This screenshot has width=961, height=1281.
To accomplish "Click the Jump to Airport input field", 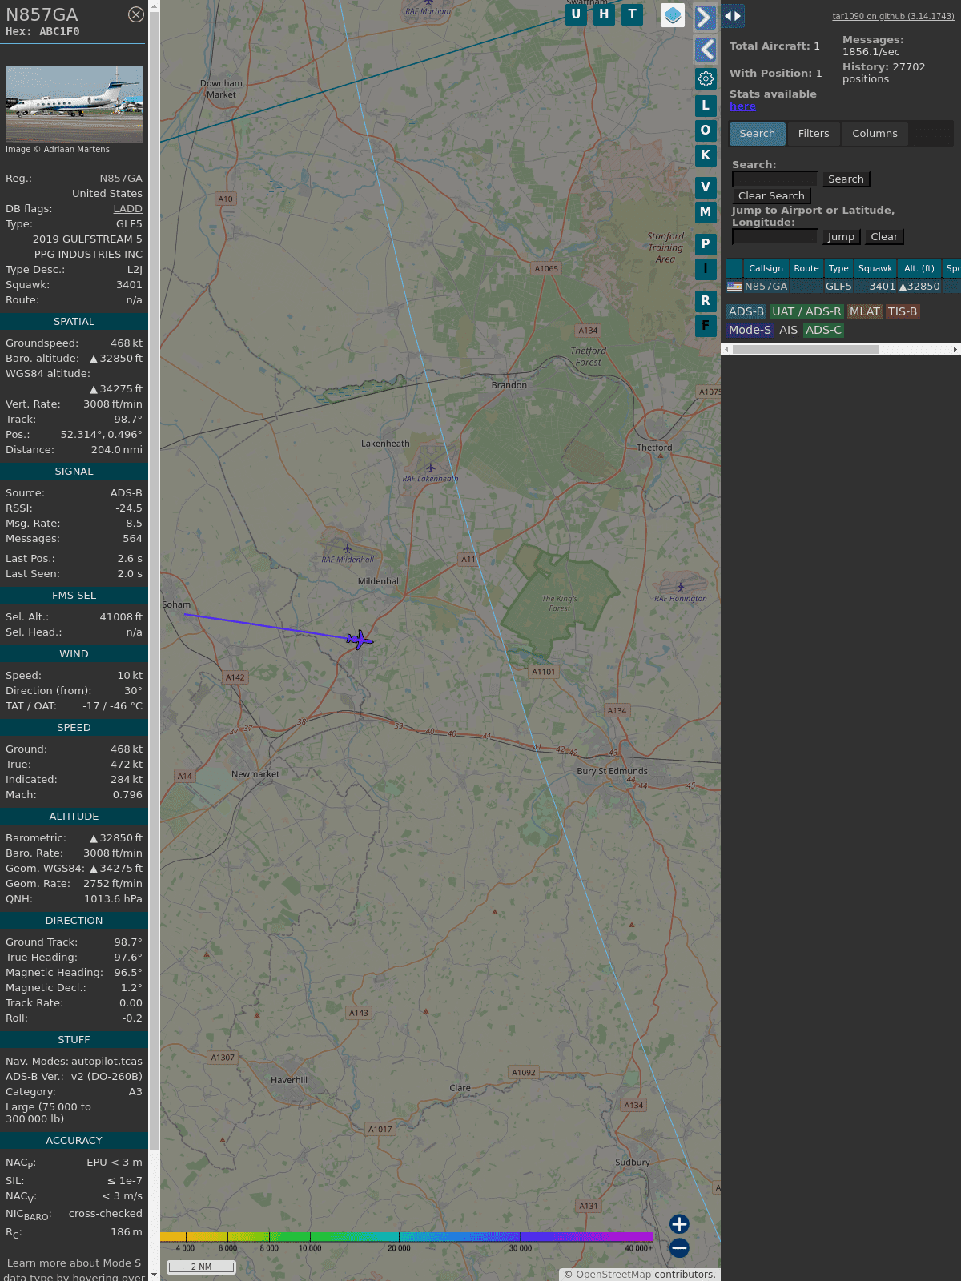I will pyautogui.click(x=774, y=237).
